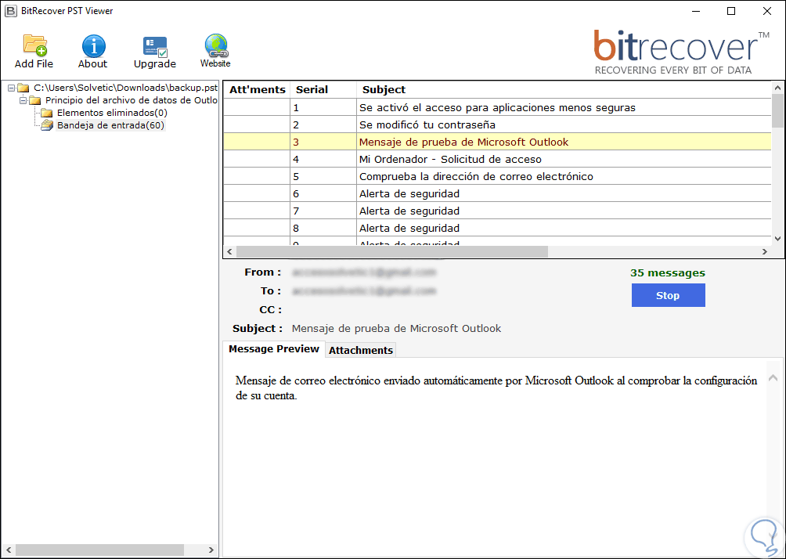Click the Bandeja de entrada folder icon
The width and height of the screenshot is (786, 559).
47,125
